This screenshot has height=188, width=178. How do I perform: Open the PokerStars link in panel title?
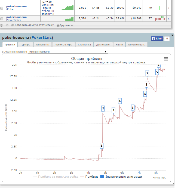pyautogui.click(x=41, y=38)
